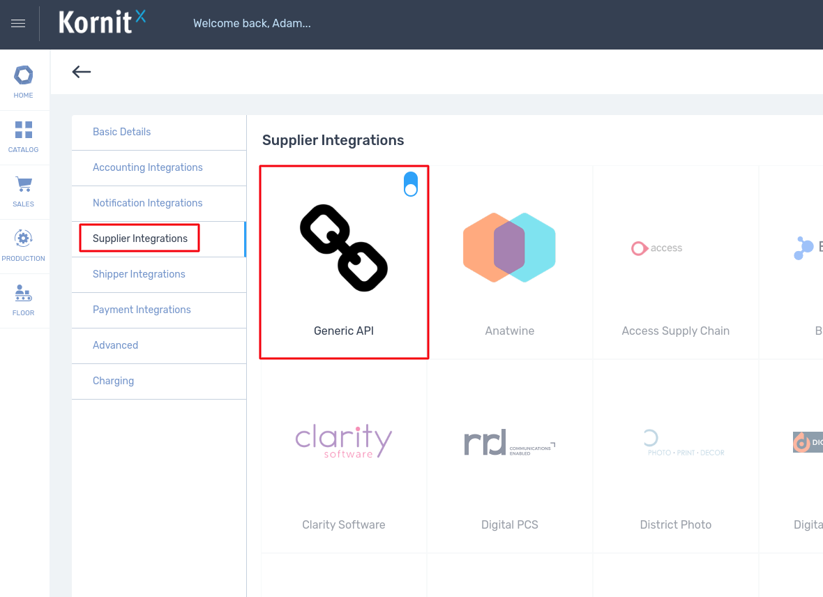Open Notification Integrations section
The height and width of the screenshot is (597, 823).
148,203
